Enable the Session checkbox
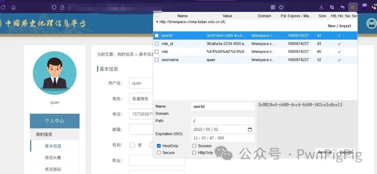 pyautogui.click(x=194, y=146)
